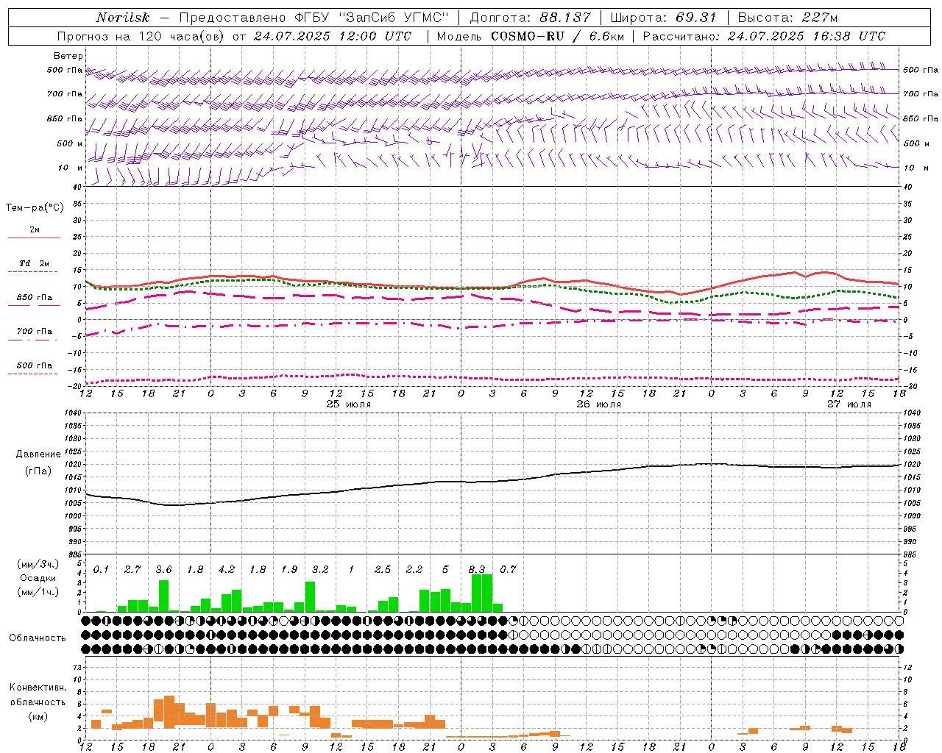This screenshot has width=942, height=753.
Task: Click the "0.7" three-hour precipitation value
Action: 508,570
